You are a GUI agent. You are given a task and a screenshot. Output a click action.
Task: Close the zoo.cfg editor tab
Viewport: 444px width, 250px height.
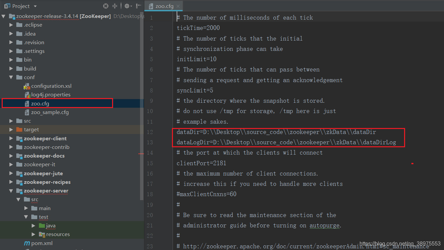tap(178, 6)
